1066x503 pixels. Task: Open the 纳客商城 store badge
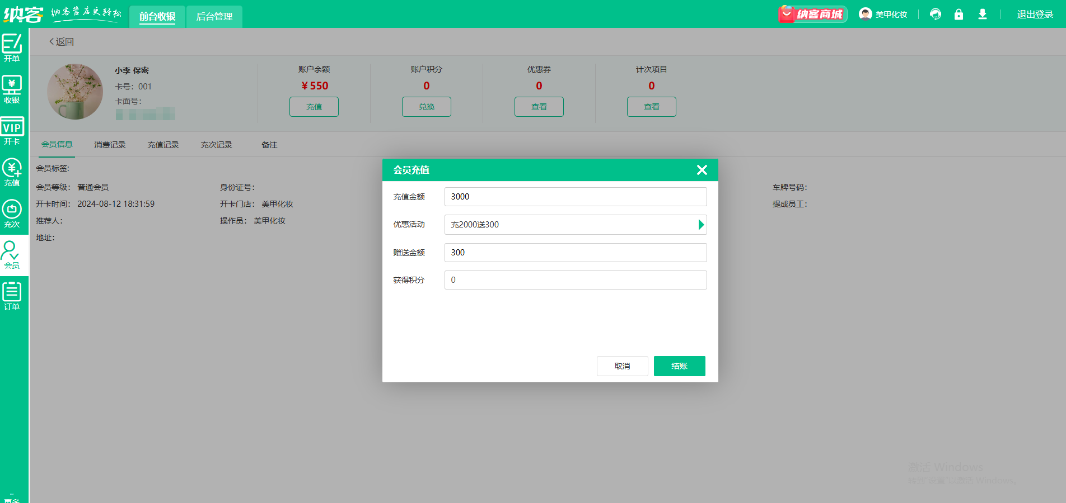[812, 15]
